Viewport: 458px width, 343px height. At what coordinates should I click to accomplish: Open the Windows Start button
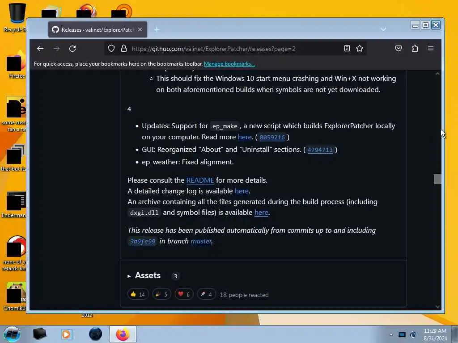[12, 334]
